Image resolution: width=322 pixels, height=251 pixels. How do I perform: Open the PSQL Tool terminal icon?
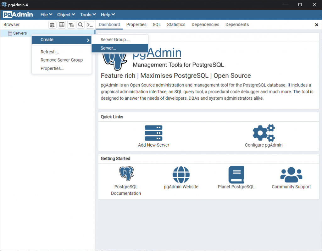90,25
